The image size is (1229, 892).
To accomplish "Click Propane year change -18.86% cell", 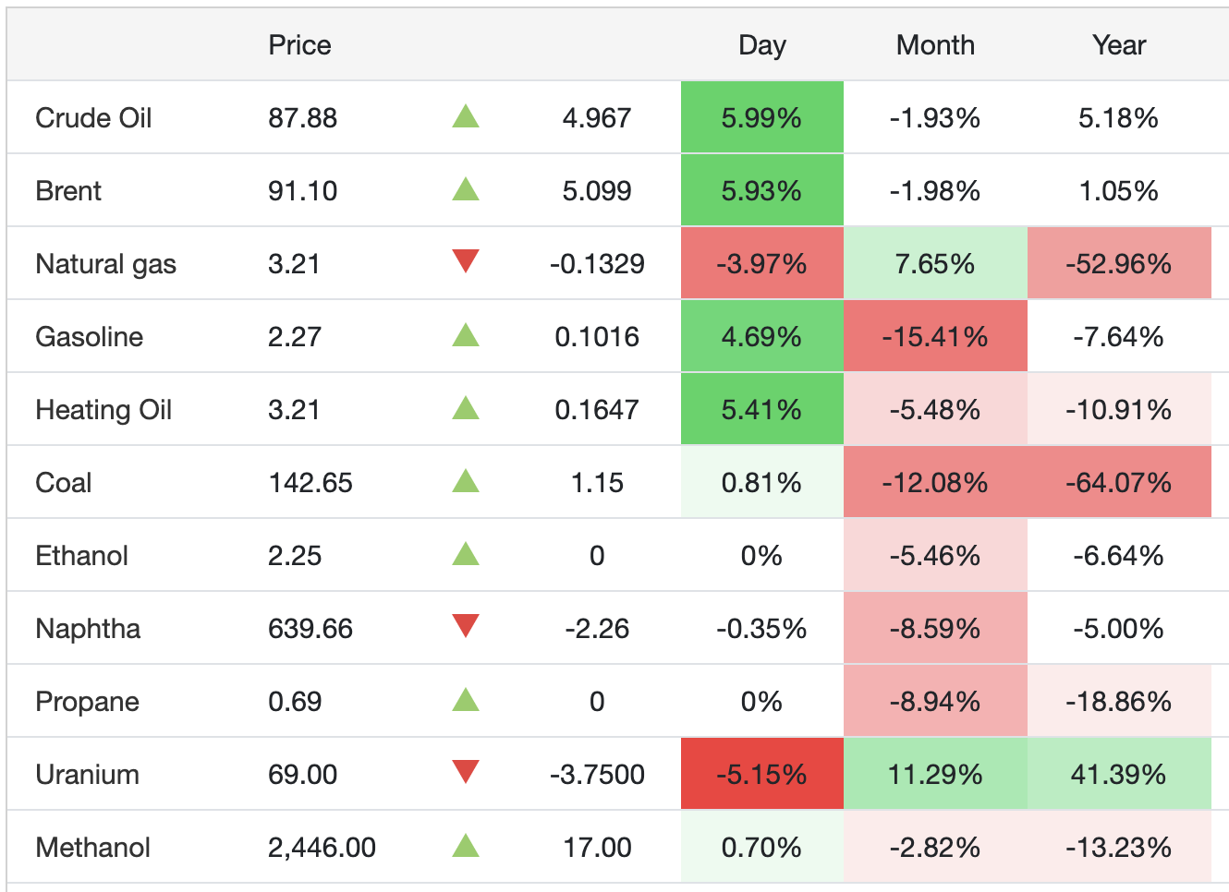I will [x=1119, y=701].
